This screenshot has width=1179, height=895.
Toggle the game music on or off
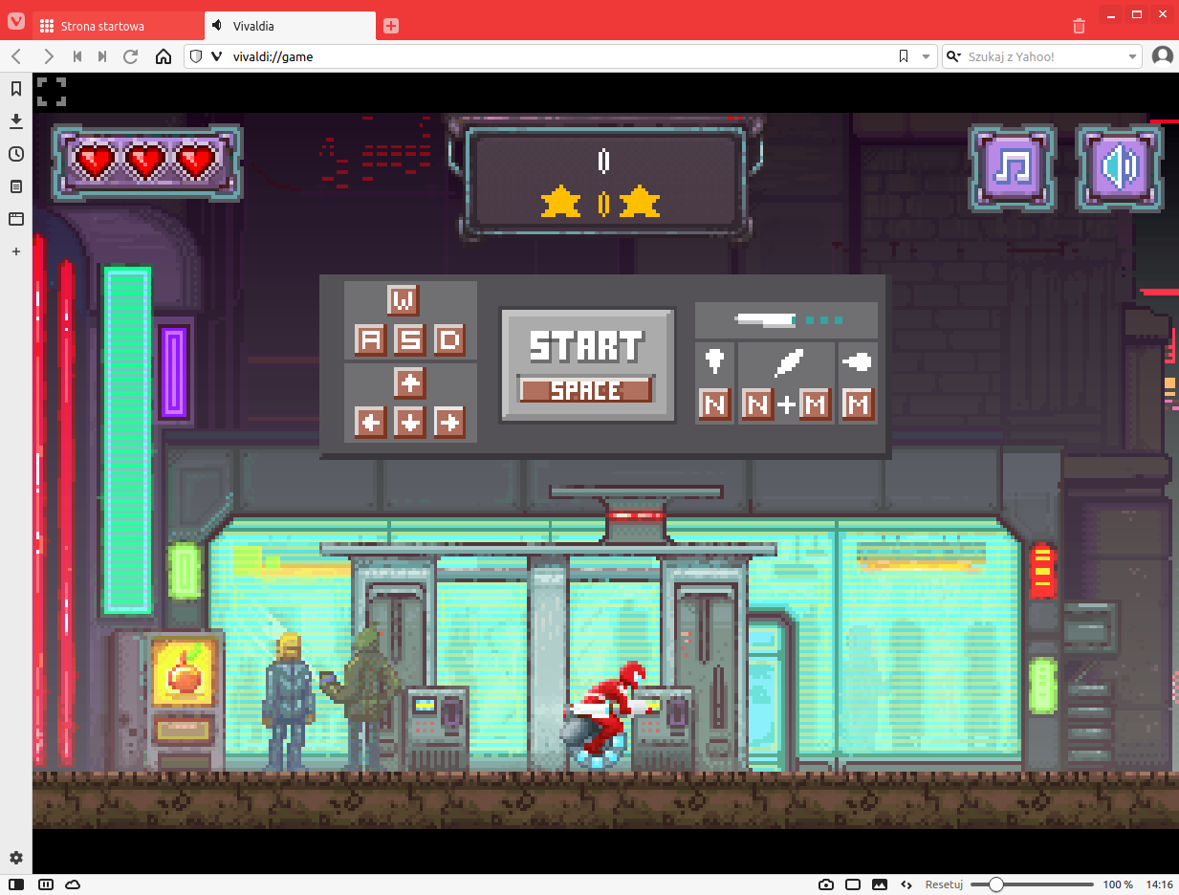1012,167
